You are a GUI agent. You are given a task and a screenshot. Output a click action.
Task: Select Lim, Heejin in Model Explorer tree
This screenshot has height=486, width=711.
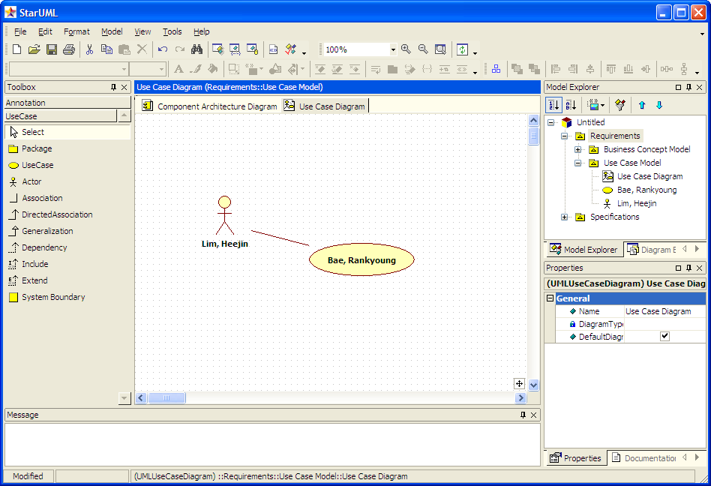(637, 203)
